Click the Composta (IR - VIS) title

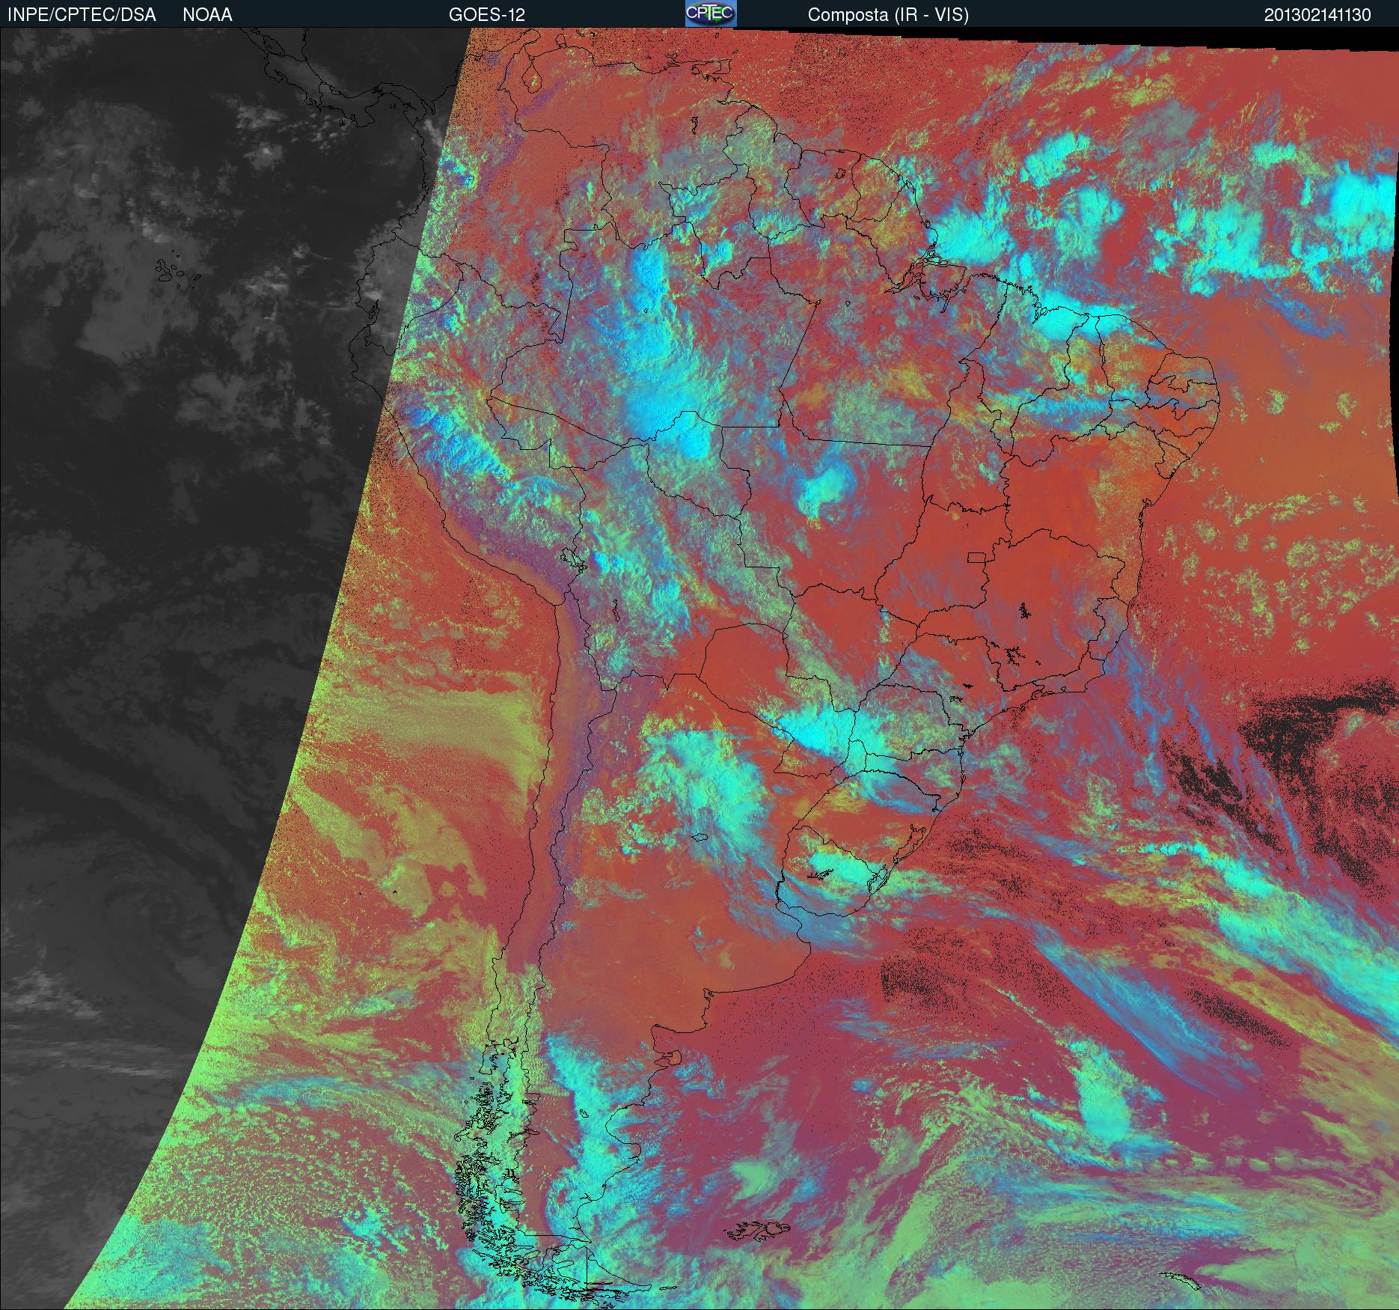tap(887, 15)
